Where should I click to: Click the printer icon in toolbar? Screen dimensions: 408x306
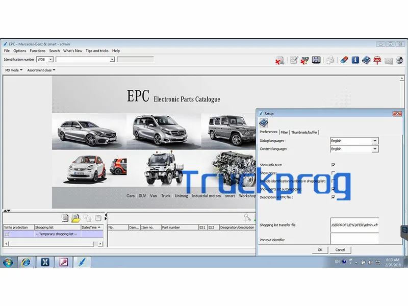pyautogui.click(x=330, y=60)
